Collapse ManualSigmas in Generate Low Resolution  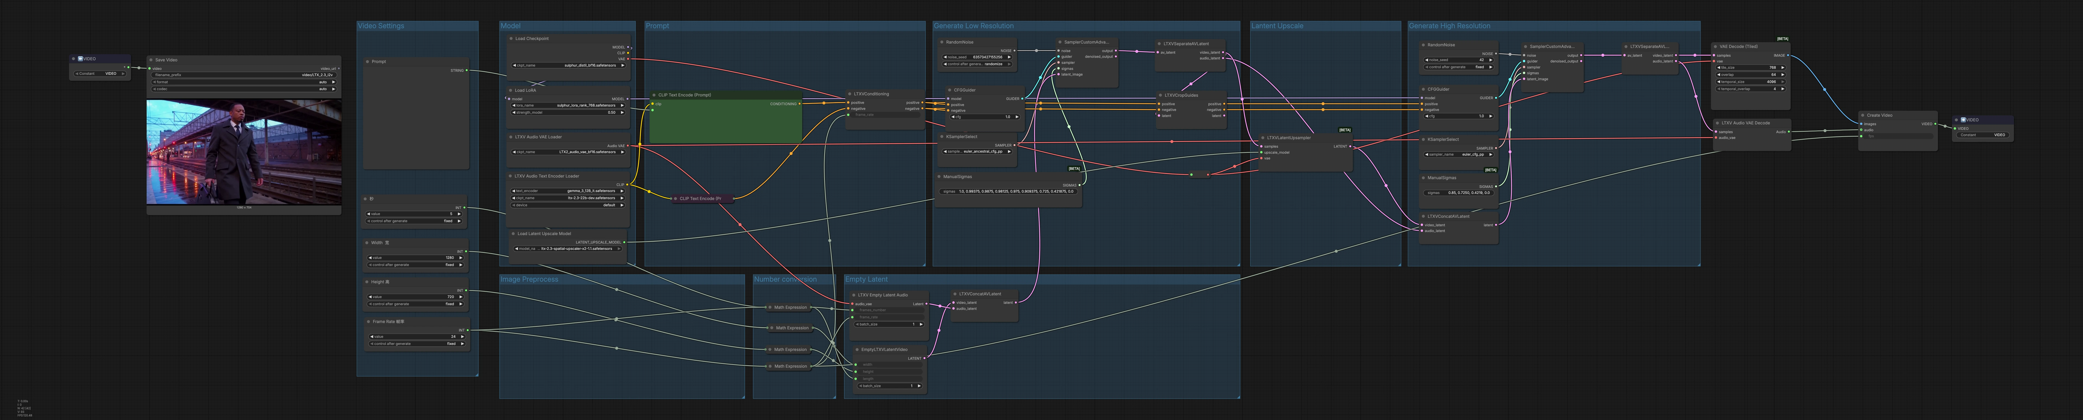click(940, 177)
